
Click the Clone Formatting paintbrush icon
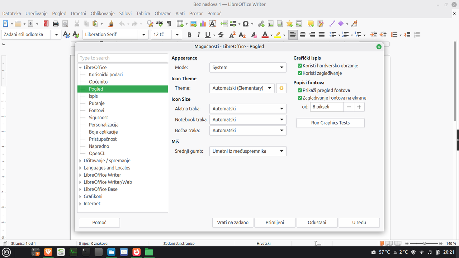tap(111, 24)
